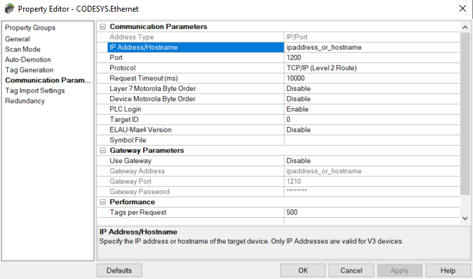Collapse the Communication Parameters section
Viewport: 473px width, 279px height.
[102, 27]
